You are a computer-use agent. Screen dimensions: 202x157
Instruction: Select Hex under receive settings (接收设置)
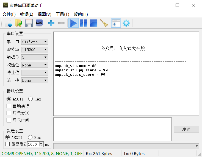tap(35, 99)
